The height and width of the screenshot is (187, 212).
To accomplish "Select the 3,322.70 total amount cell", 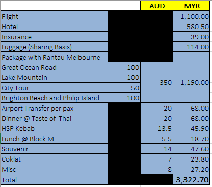I will 192,180.
